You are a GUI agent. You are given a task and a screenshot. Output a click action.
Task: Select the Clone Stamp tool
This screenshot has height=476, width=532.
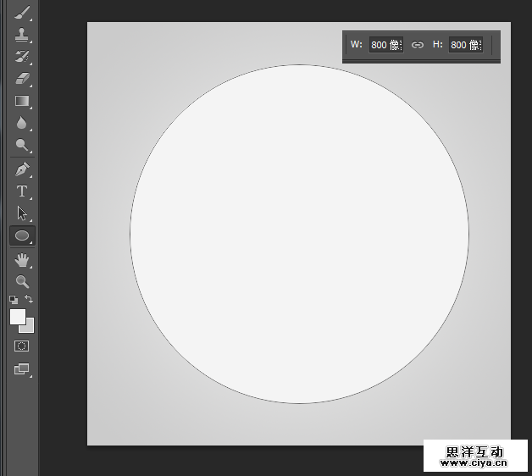[x=22, y=36]
